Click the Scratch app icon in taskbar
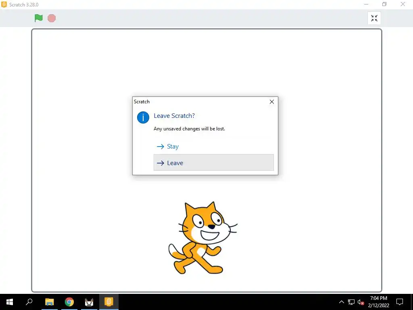The height and width of the screenshot is (310, 413). 109,302
